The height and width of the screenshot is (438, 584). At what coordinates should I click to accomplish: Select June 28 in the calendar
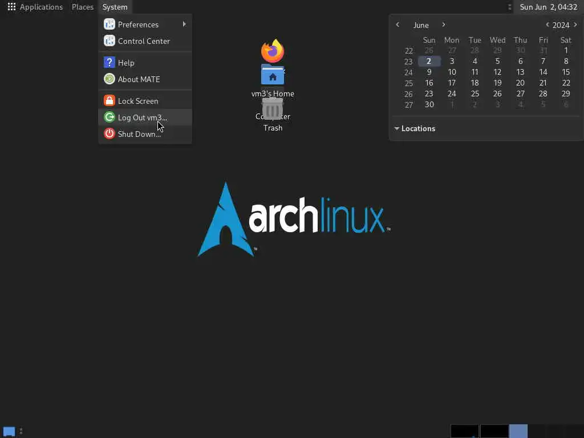point(543,94)
